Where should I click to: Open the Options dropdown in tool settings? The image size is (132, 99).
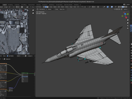[x=126, y=9]
